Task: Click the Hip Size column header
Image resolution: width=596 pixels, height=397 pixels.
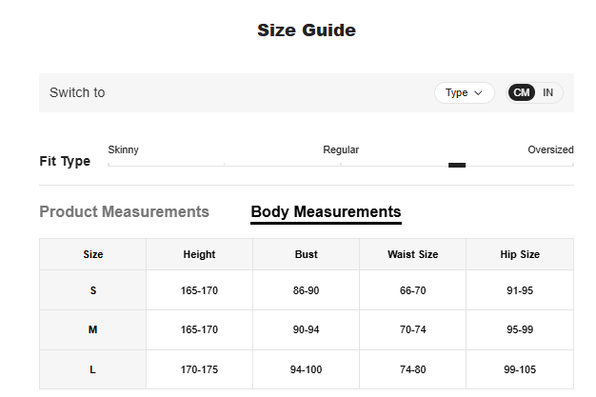Action: [x=519, y=254]
